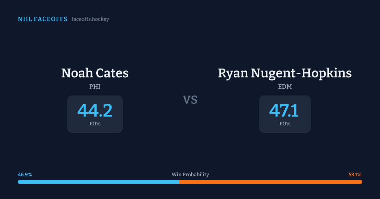The image size is (380, 199).
Task: Click the right end of the orange bar
Action: point(361,182)
